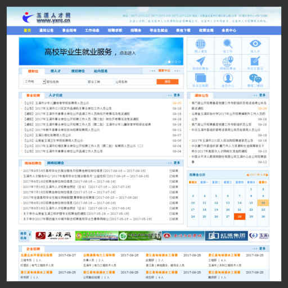Click the 首页 navigation item

28,30
